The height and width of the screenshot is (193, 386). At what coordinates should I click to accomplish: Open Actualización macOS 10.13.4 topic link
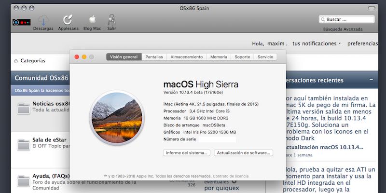(324, 147)
